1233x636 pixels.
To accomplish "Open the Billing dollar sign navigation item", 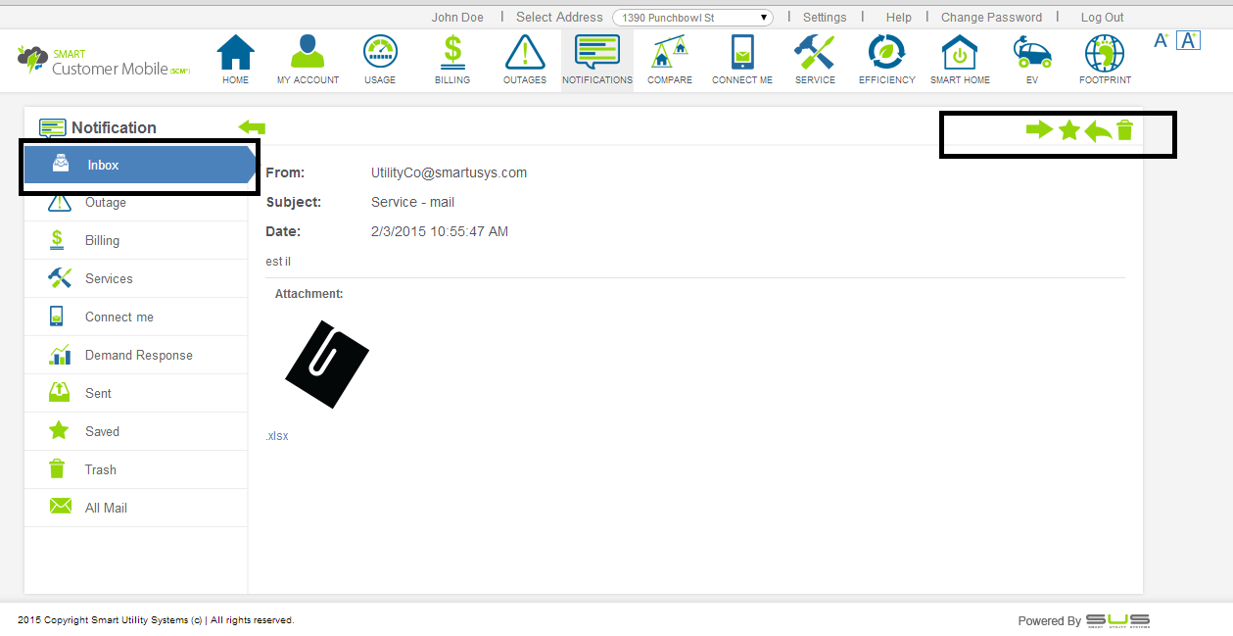I will coord(452,58).
